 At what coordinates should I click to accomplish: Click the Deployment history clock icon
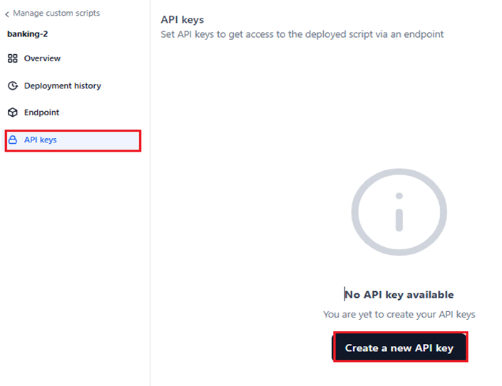12,86
